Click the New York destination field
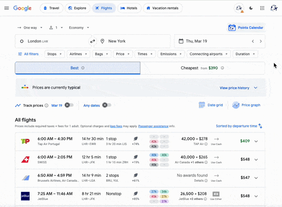 [x=132, y=41]
